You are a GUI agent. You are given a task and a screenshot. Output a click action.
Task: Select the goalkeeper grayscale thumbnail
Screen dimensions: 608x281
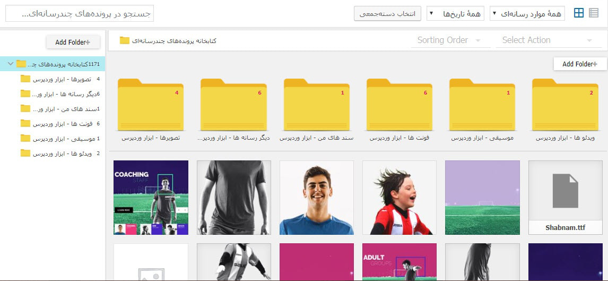click(234, 262)
